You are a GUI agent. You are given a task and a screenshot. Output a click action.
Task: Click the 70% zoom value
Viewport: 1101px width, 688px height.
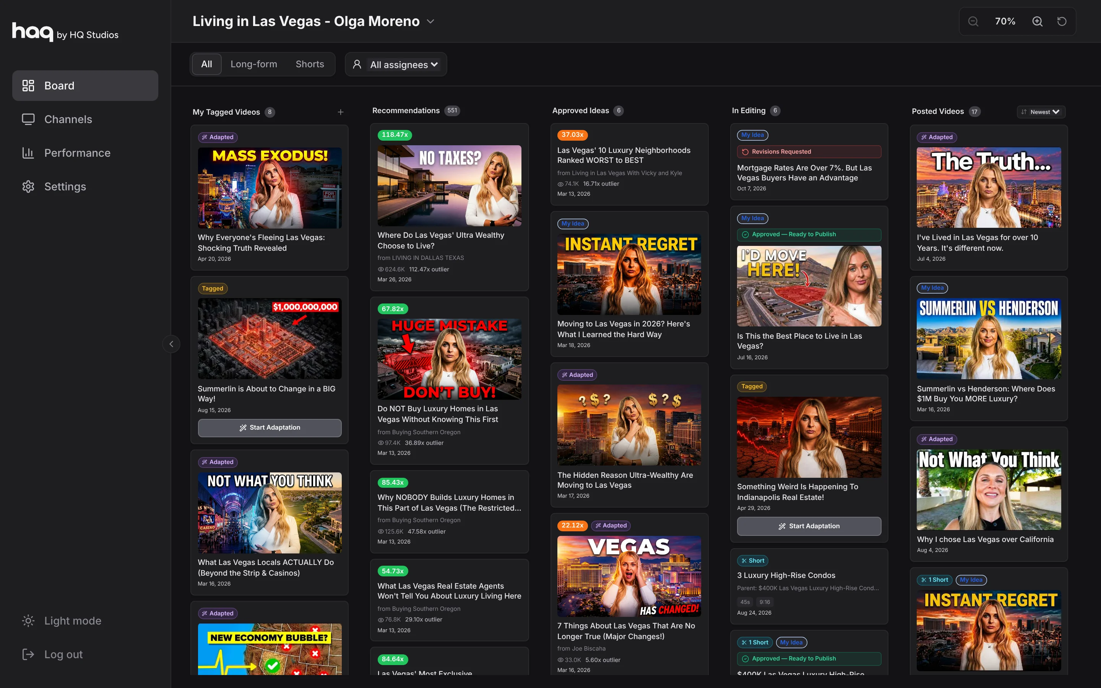(x=1005, y=21)
